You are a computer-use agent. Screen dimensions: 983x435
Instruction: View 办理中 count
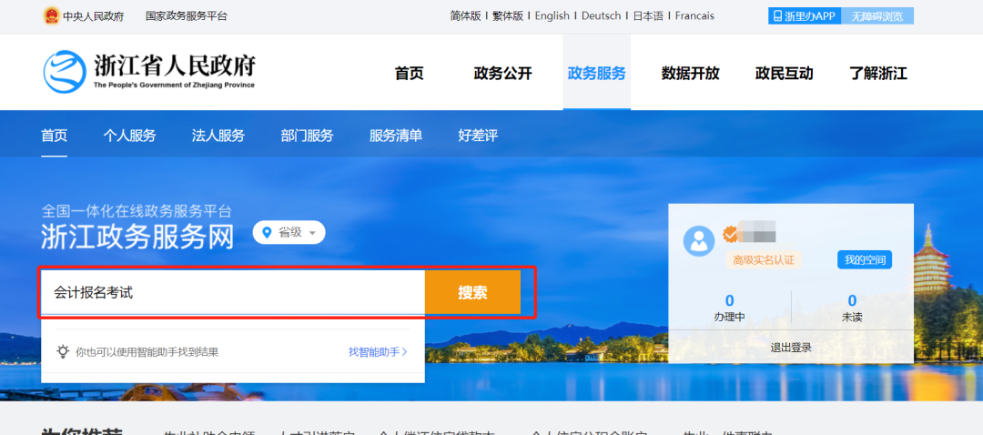729,308
